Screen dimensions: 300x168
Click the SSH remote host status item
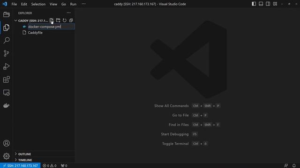click(20, 166)
